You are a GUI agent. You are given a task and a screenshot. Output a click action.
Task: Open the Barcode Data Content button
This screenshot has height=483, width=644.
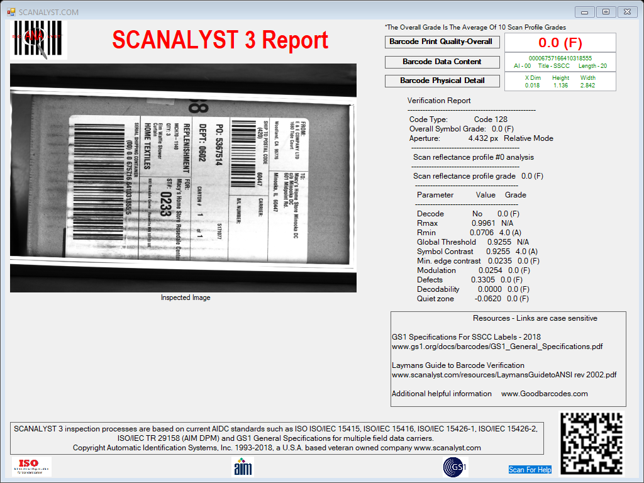442,62
